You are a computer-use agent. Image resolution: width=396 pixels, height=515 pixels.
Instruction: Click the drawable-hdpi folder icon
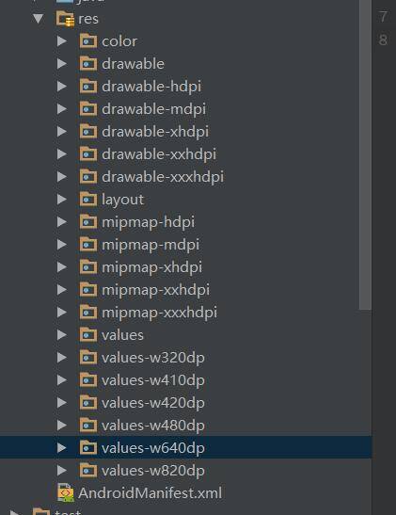pyautogui.click(x=88, y=87)
